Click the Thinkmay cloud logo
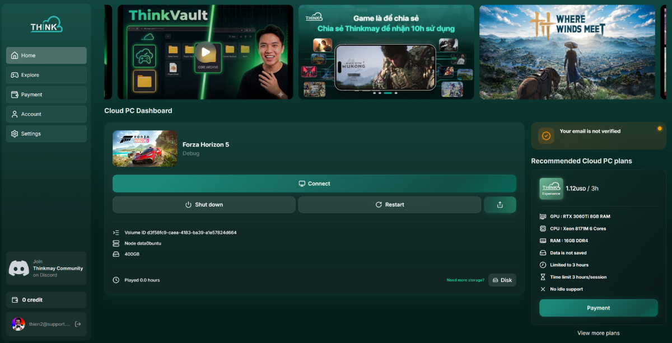Viewport: 672px width, 343px height. (46, 25)
